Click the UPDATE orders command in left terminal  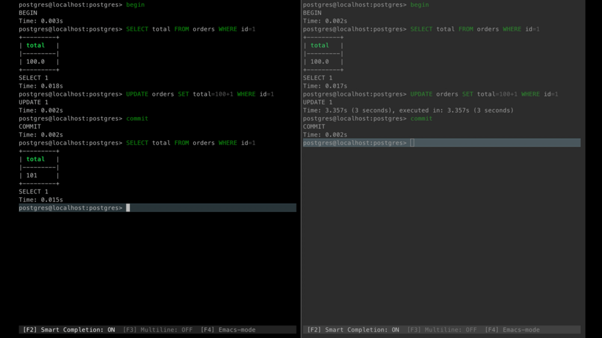[x=200, y=94]
